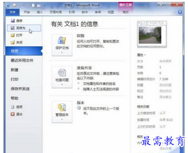Close the document with 关闭
This screenshot has height=153, width=188.
click(x=16, y=43)
